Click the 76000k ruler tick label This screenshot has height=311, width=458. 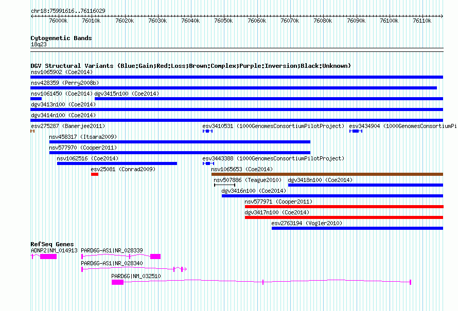coord(58,21)
